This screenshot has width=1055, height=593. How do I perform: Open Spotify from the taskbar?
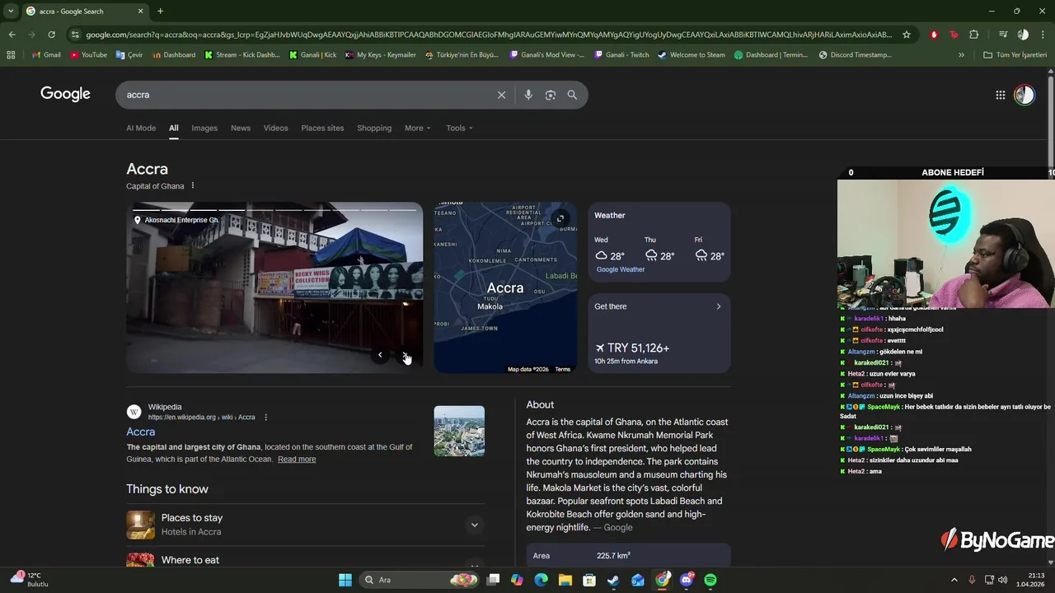(x=710, y=580)
